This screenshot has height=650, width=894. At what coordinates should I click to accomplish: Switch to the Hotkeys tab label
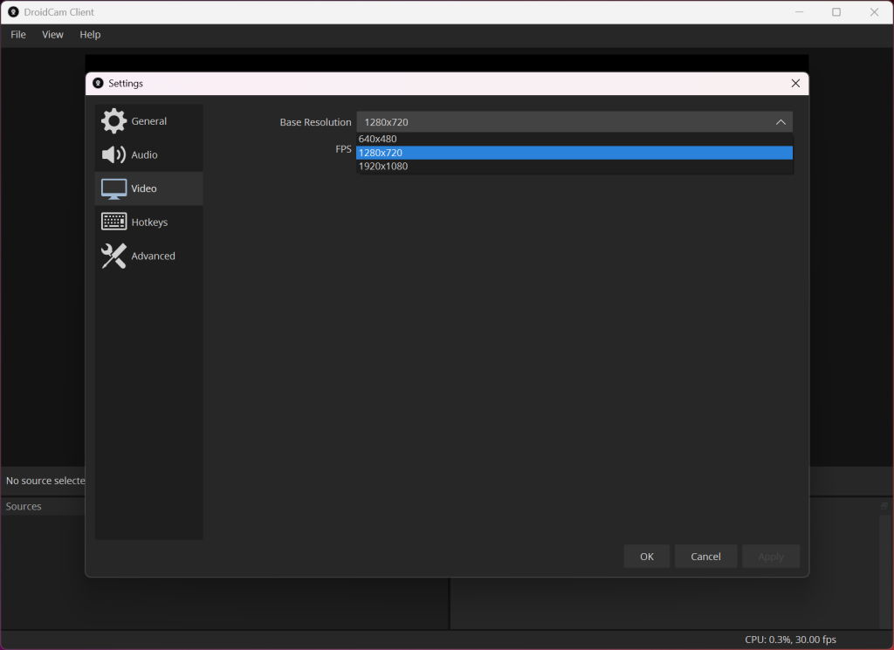tap(149, 222)
